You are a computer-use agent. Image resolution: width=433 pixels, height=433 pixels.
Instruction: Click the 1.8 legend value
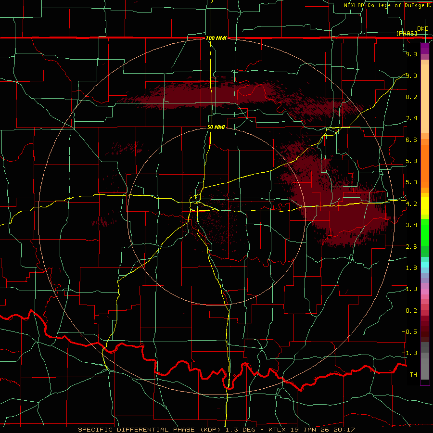(411, 268)
